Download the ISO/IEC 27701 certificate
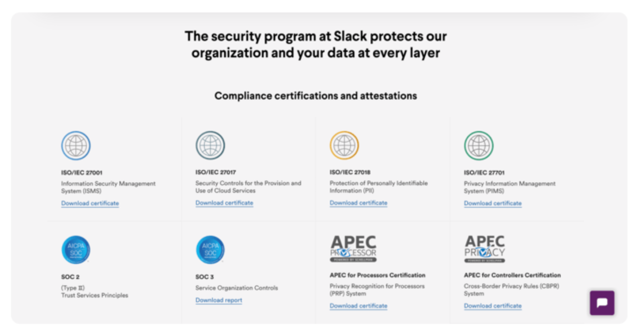This screenshot has width=641, height=331. coord(493,203)
